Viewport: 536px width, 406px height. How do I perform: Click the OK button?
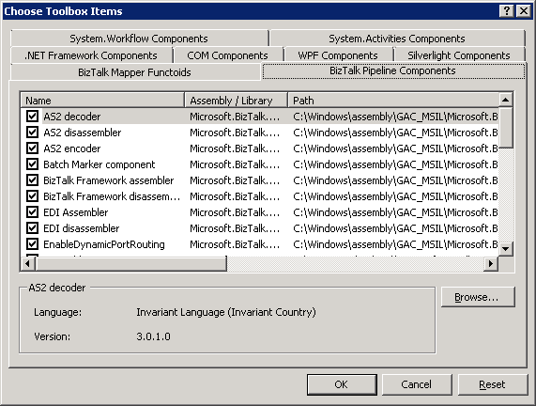(342, 384)
